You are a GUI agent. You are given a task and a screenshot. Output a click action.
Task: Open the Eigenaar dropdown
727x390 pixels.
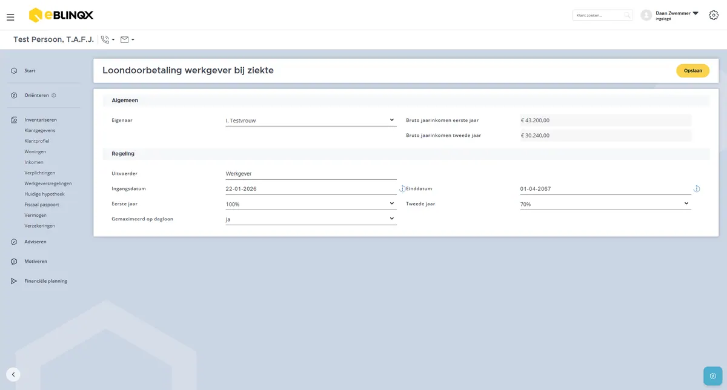(x=311, y=121)
